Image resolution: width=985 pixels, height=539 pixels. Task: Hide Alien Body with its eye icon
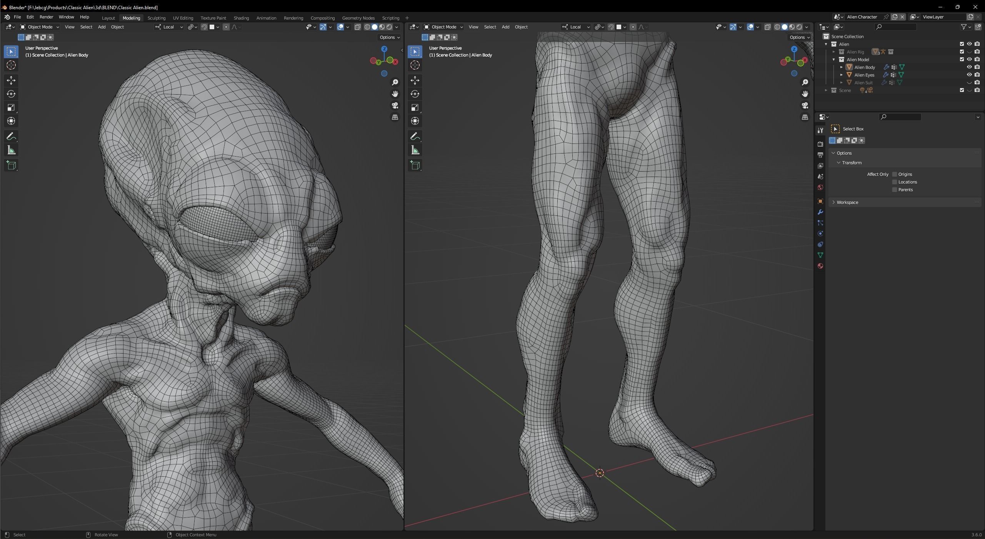969,67
